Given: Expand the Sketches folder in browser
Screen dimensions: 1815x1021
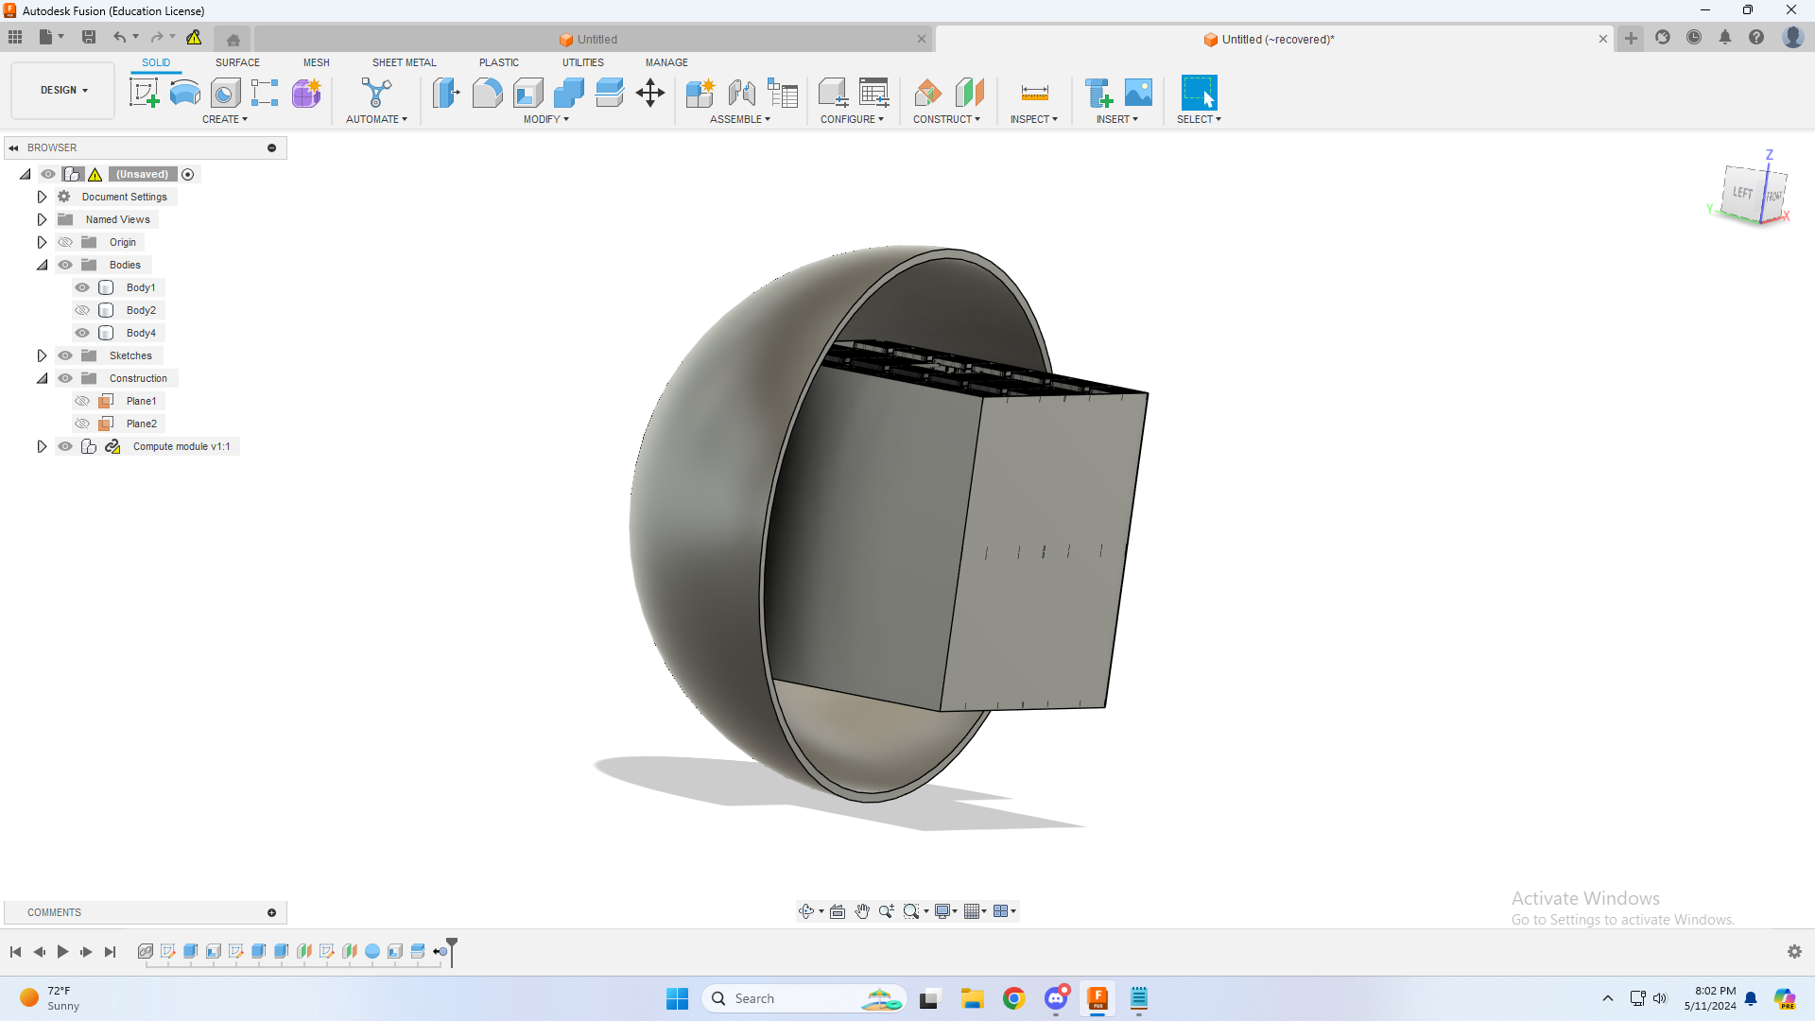Looking at the screenshot, I should (43, 355).
